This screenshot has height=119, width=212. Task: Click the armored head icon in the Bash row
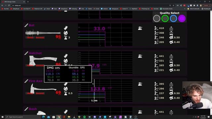[x=140, y=112]
